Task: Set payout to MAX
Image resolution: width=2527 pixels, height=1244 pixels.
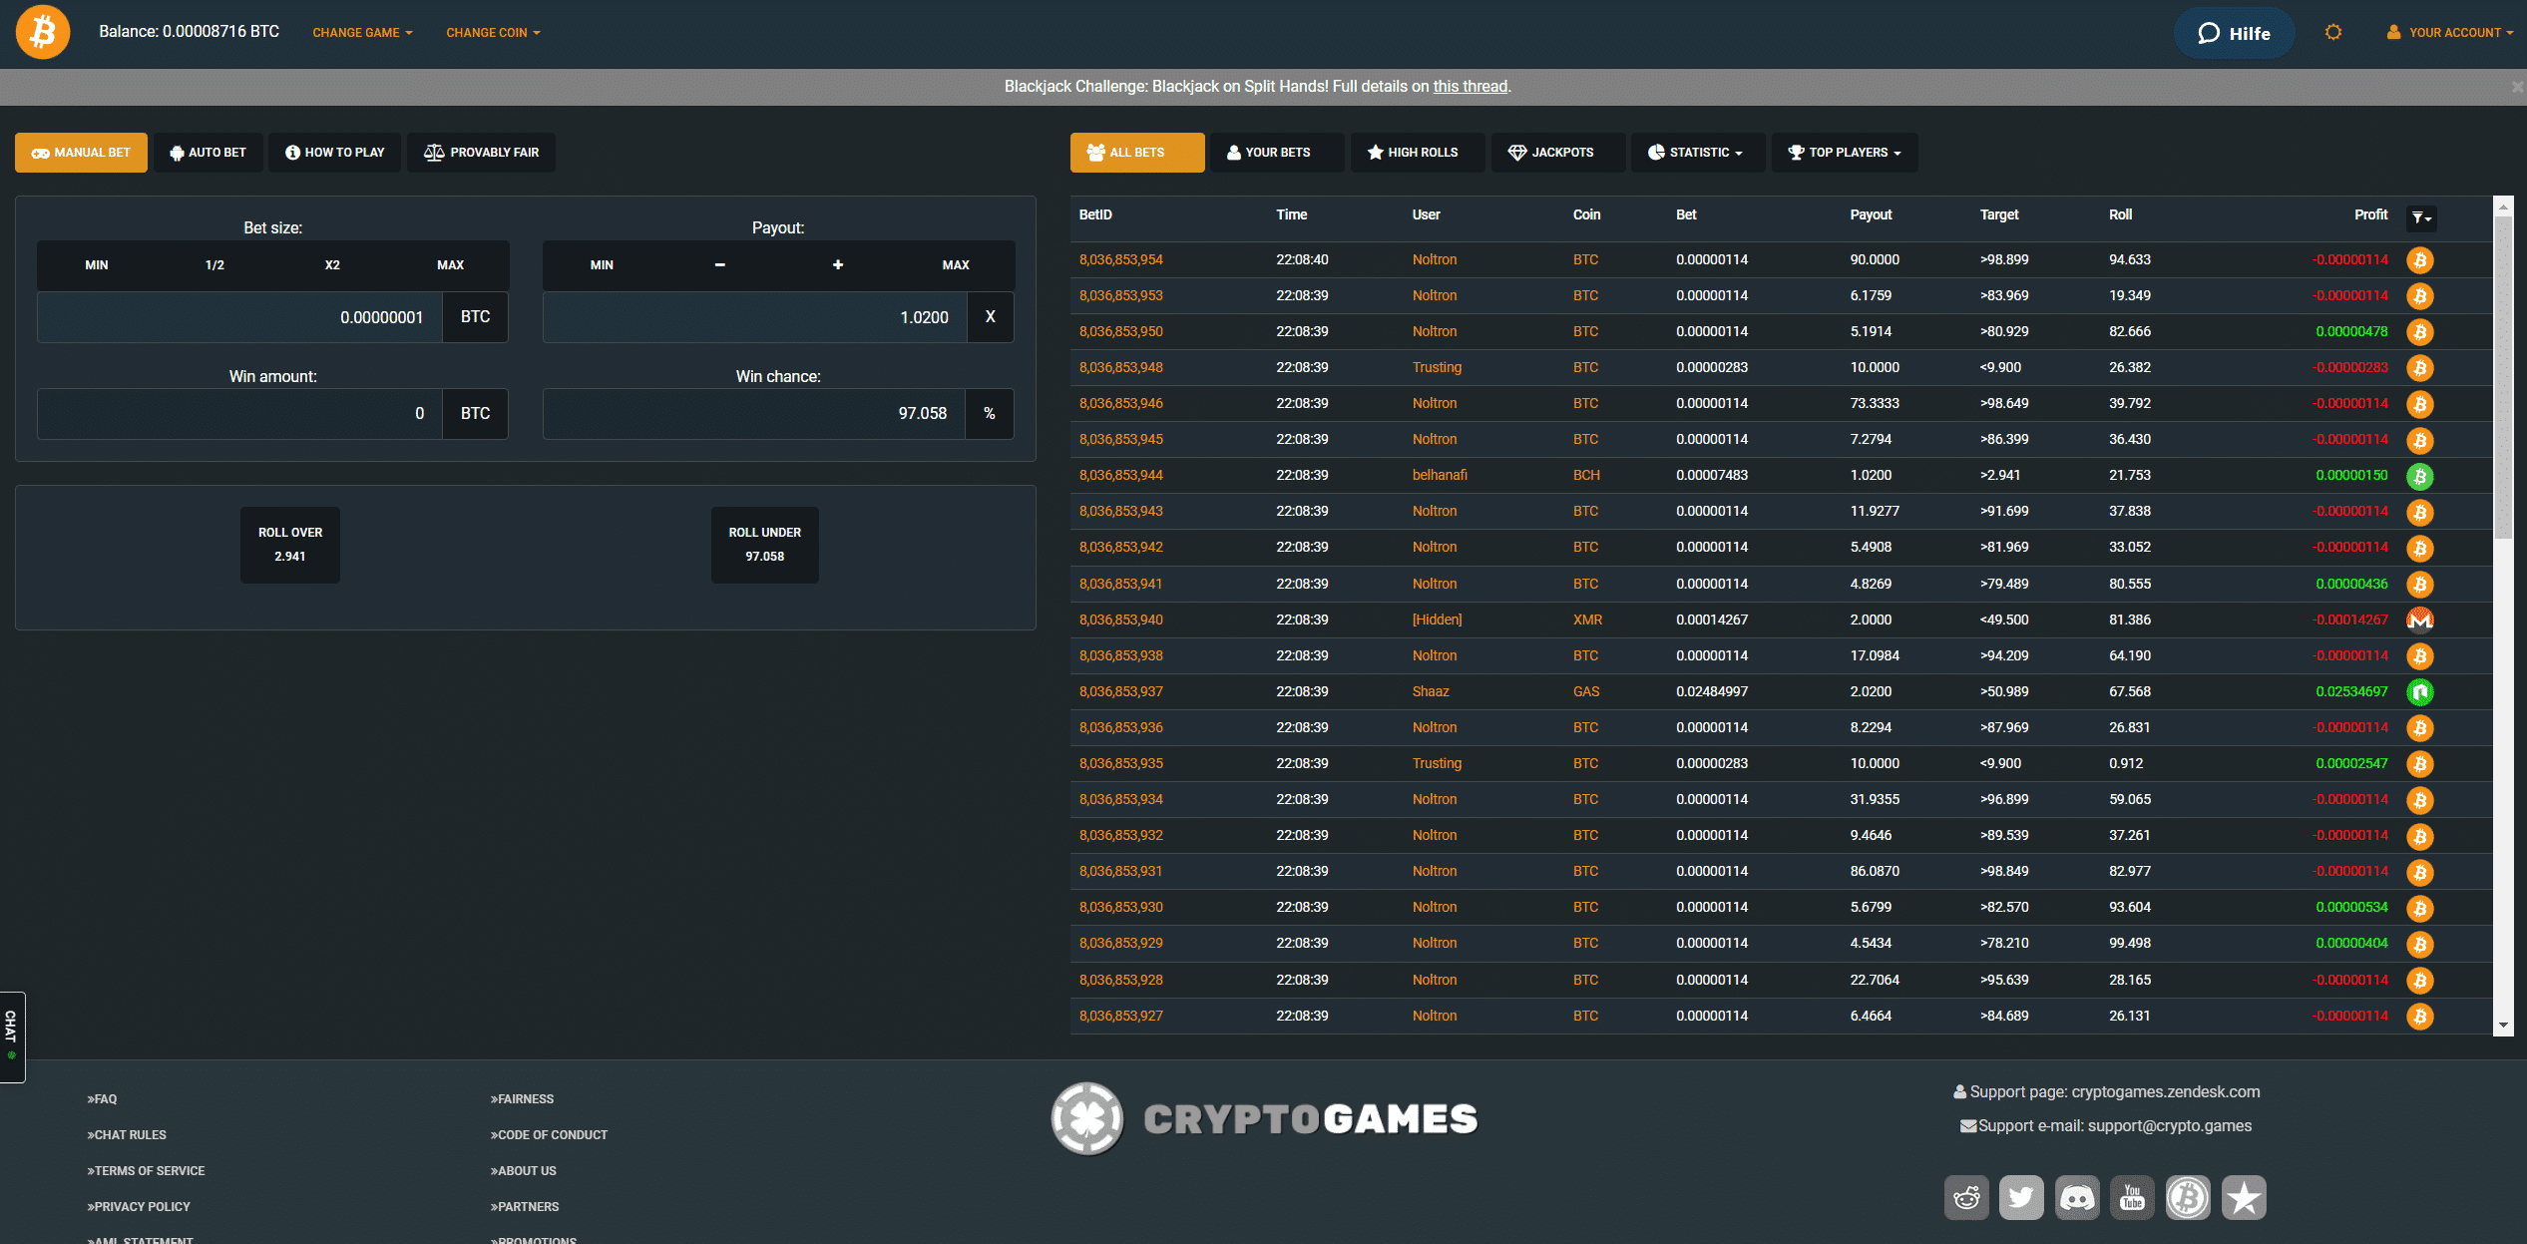Action: coord(955,265)
